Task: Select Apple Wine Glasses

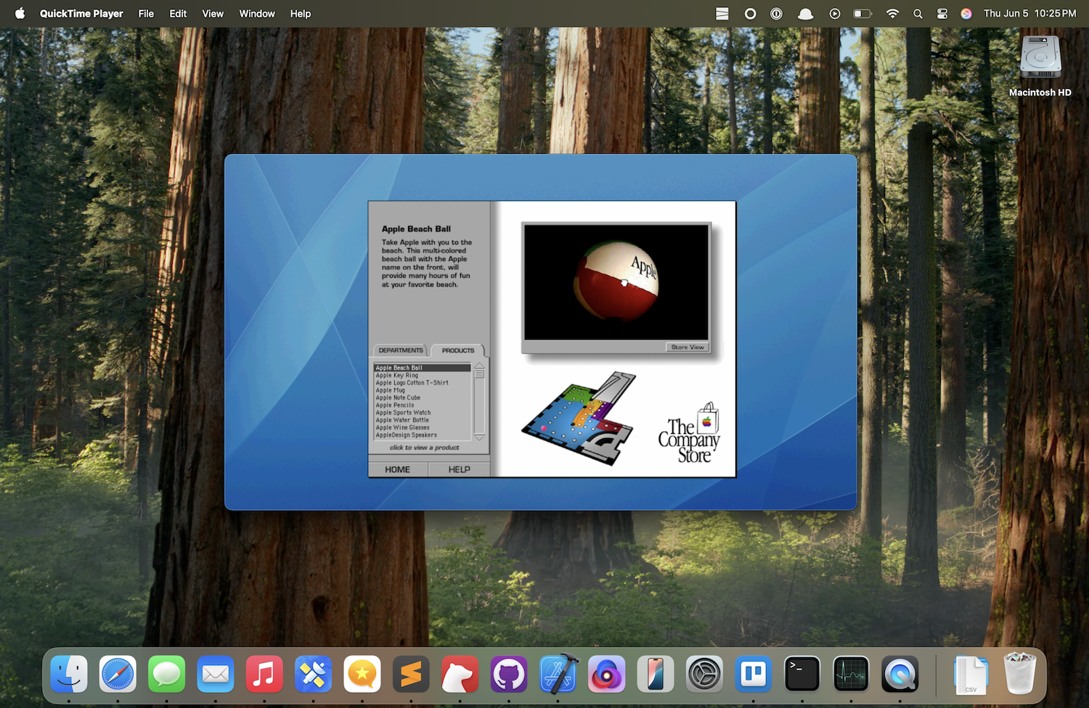Action: pyautogui.click(x=423, y=427)
